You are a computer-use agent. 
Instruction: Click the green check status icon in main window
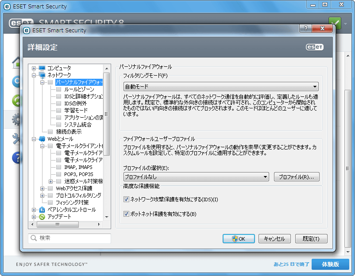[x=335, y=23]
